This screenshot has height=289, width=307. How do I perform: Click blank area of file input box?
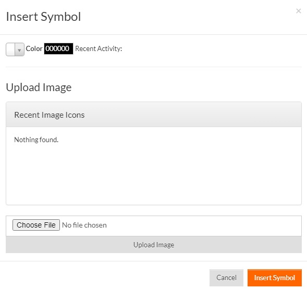(x=204, y=226)
